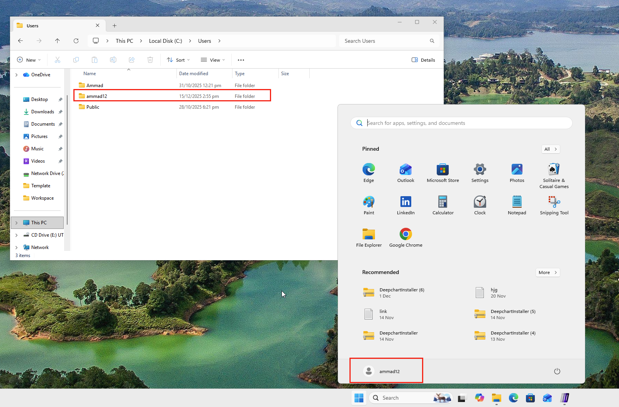
Task: Expand the OneDrive tree node
Action: click(16, 75)
